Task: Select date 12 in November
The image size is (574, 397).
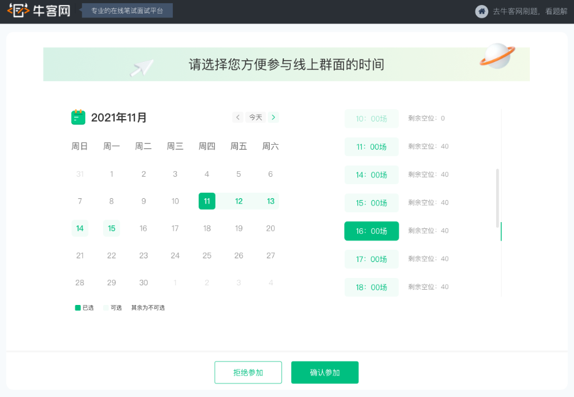Action: tap(239, 201)
